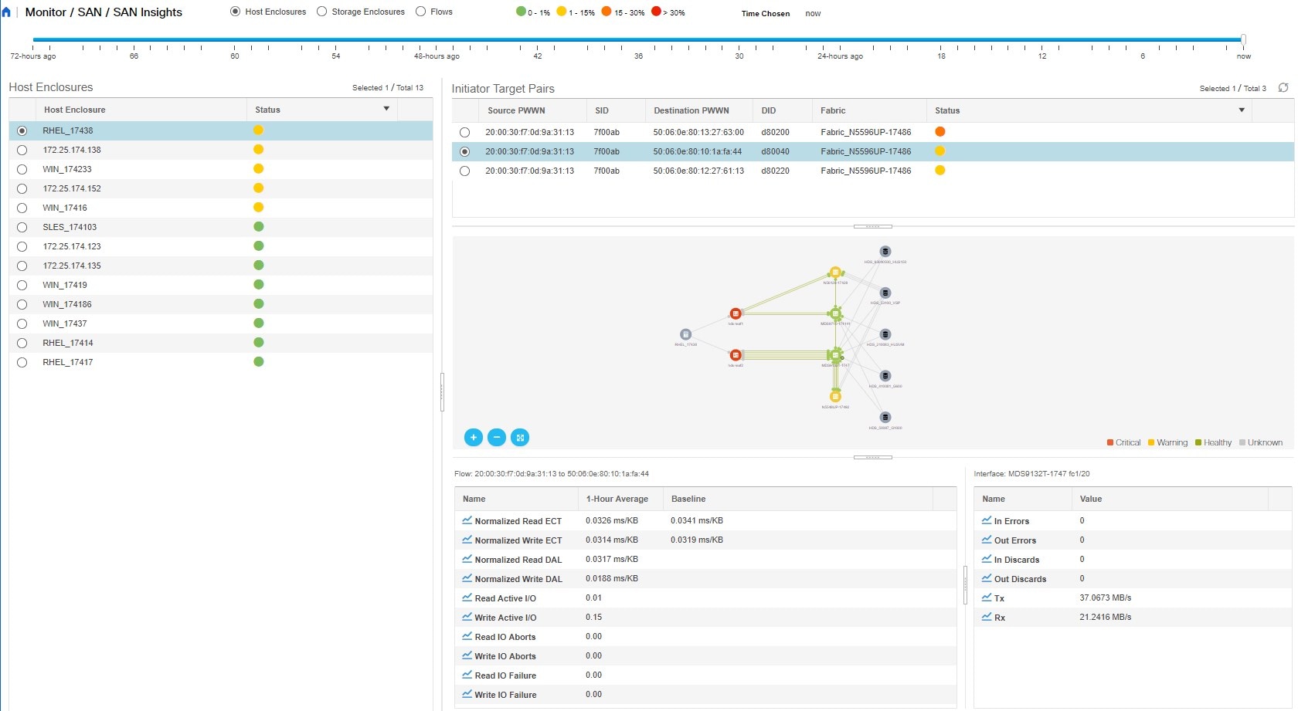
Task: Click the Time Chosen 'now' label
Action: click(813, 12)
